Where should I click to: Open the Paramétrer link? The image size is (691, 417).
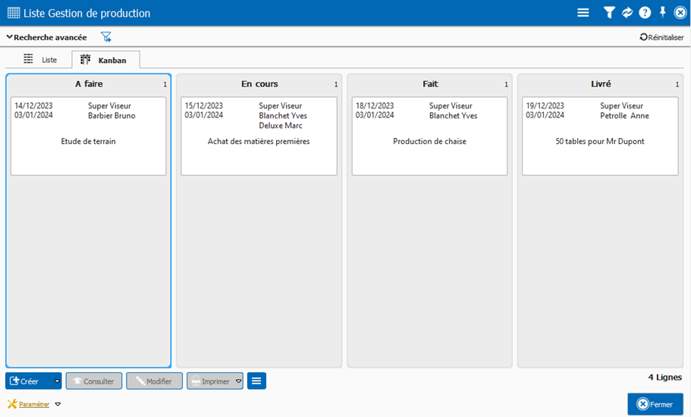34,405
